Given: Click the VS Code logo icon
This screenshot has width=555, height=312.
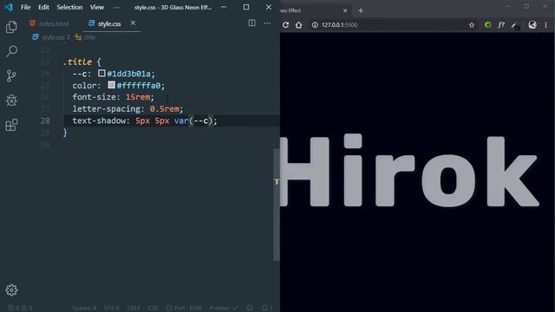Looking at the screenshot, I should (x=9, y=7).
